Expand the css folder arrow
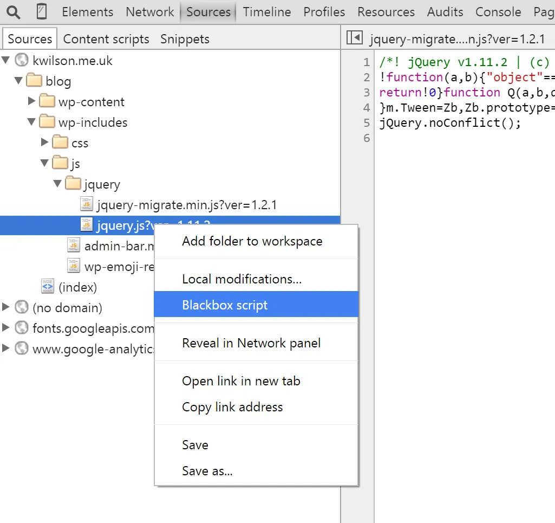555x523 pixels. [45, 143]
